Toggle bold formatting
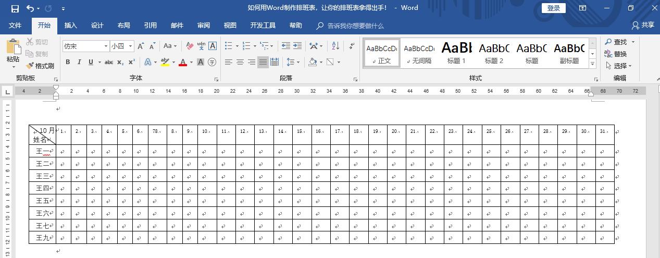The width and height of the screenshot is (660, 258). pos(68,62)
